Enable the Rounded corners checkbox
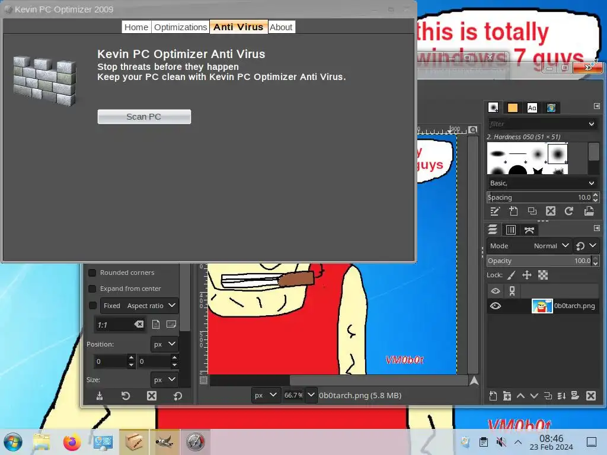 coord(92,273)
